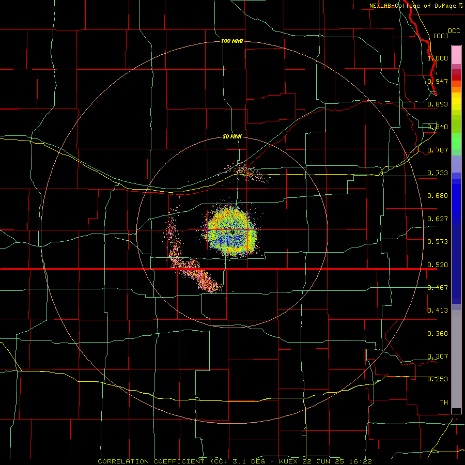Select the 0.680 scale value

click(438, 196)
